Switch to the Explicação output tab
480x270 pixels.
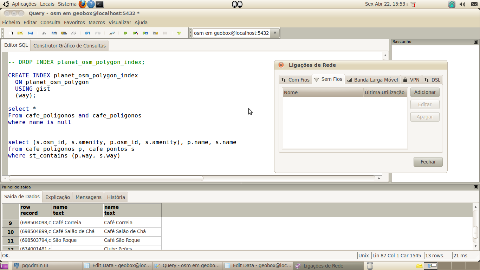pos(58,197)
